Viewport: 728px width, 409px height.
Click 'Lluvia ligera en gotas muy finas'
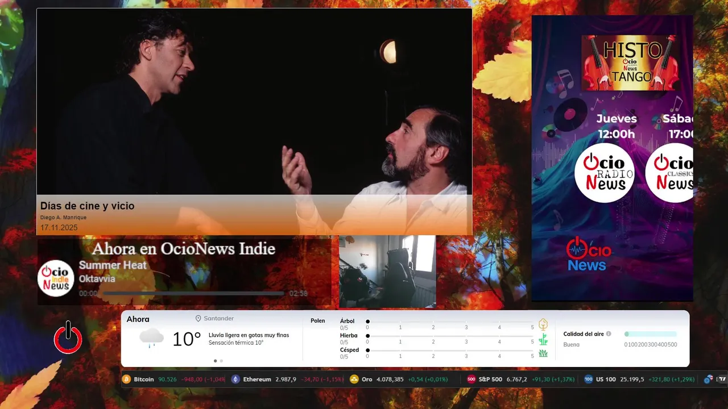point(249,335)
